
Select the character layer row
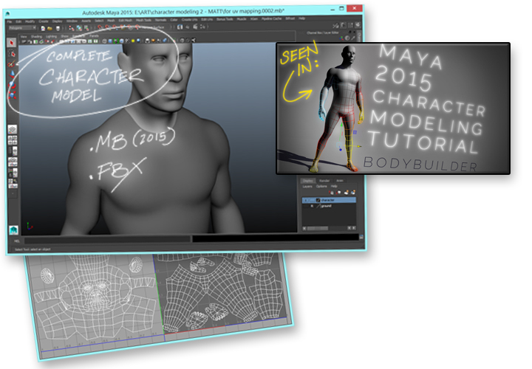tap(329, 200)
